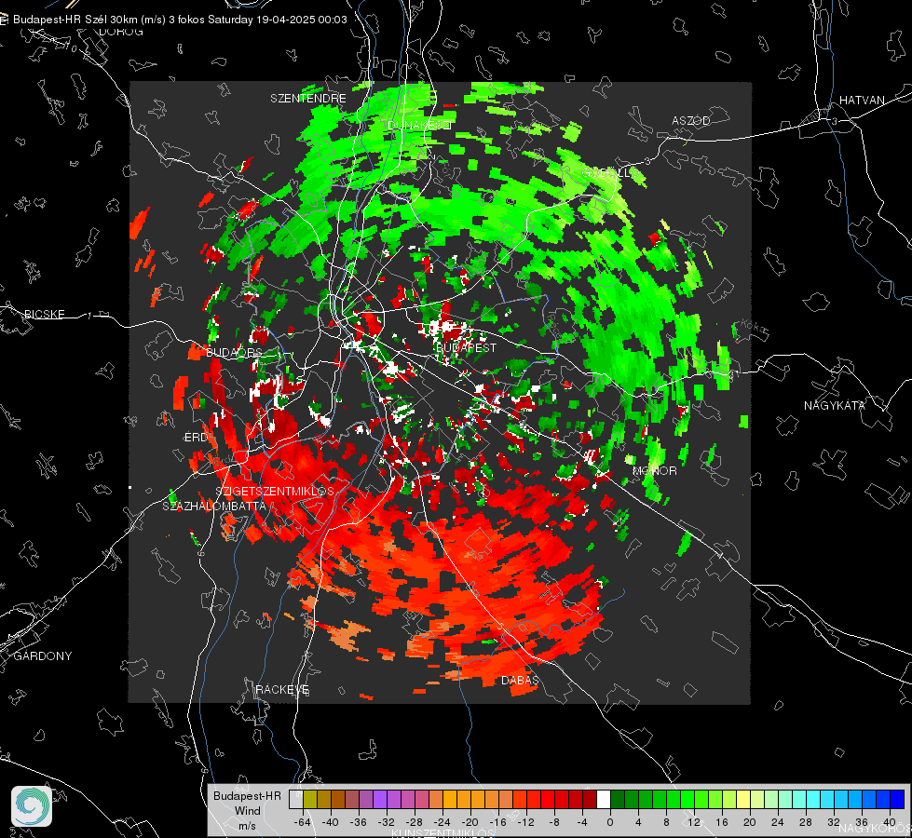Click the yellow 20 legend swatch

743,799
